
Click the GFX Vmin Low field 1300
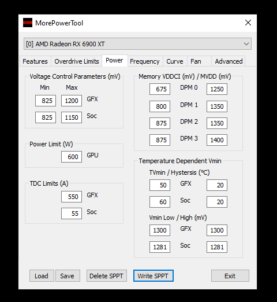(x=160, y=230)
